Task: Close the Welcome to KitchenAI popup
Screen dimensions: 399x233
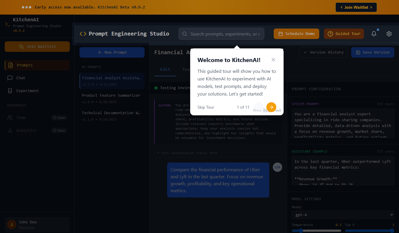Action: tap(273, 60)
